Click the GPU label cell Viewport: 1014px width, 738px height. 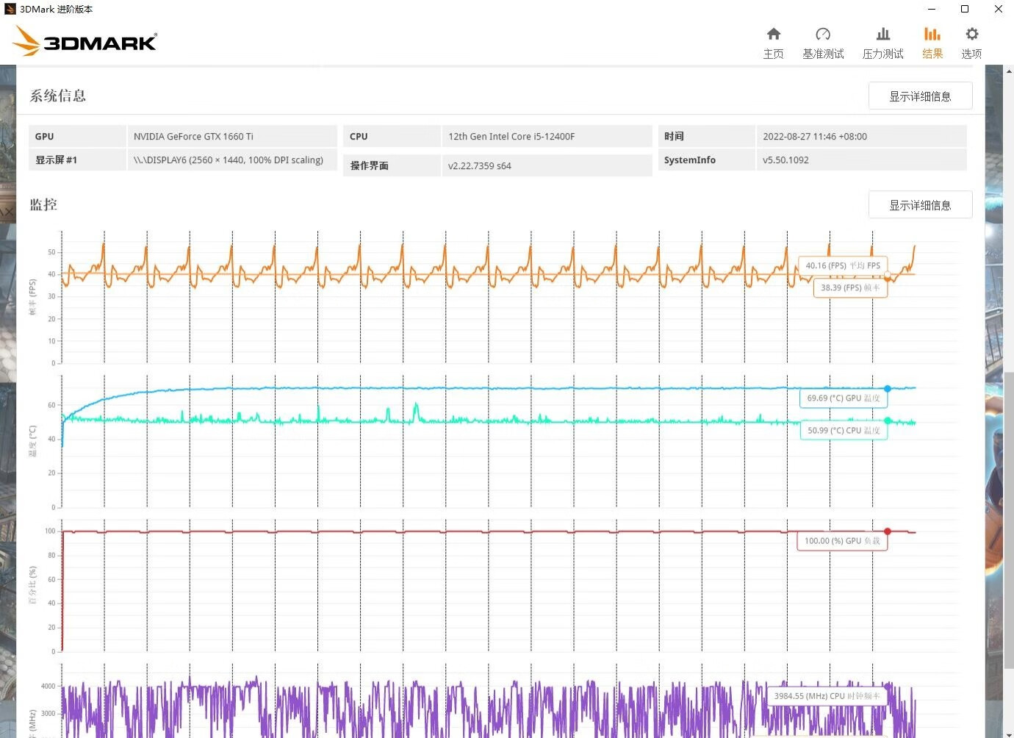click(77, 137)
